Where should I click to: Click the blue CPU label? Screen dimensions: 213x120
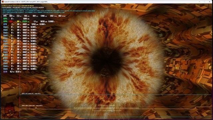5,24
